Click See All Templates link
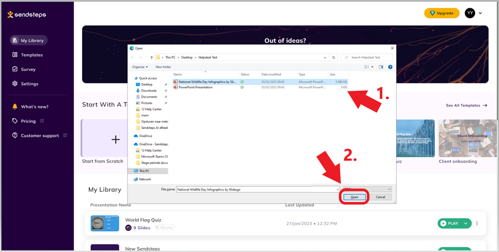 tap(467, 105)
